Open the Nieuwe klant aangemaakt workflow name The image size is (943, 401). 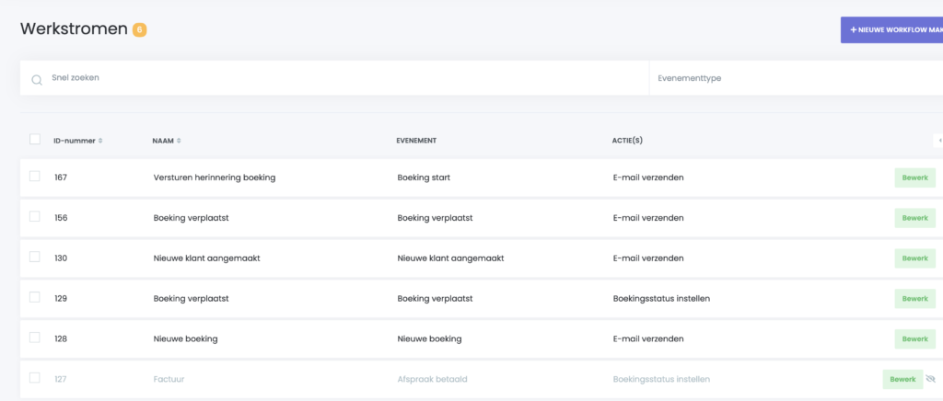[207, 258]
